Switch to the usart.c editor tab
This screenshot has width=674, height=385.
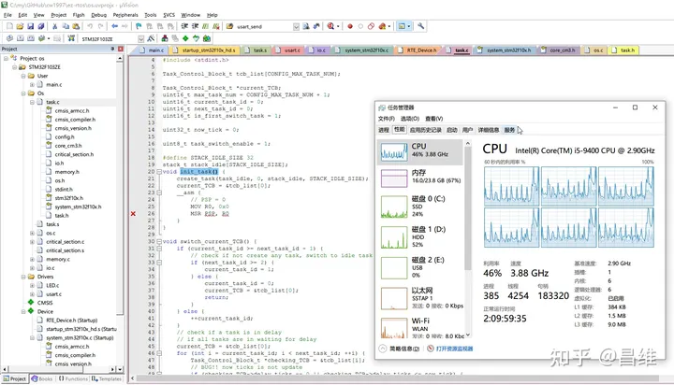click(x=291, y=50)
